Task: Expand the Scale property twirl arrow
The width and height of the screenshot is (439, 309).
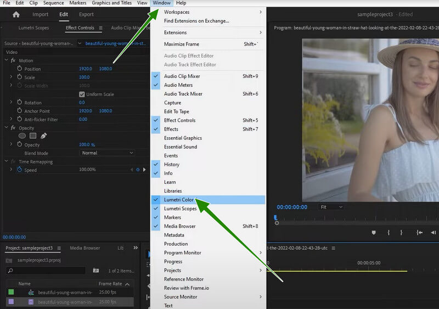Action: pos(11,77)
